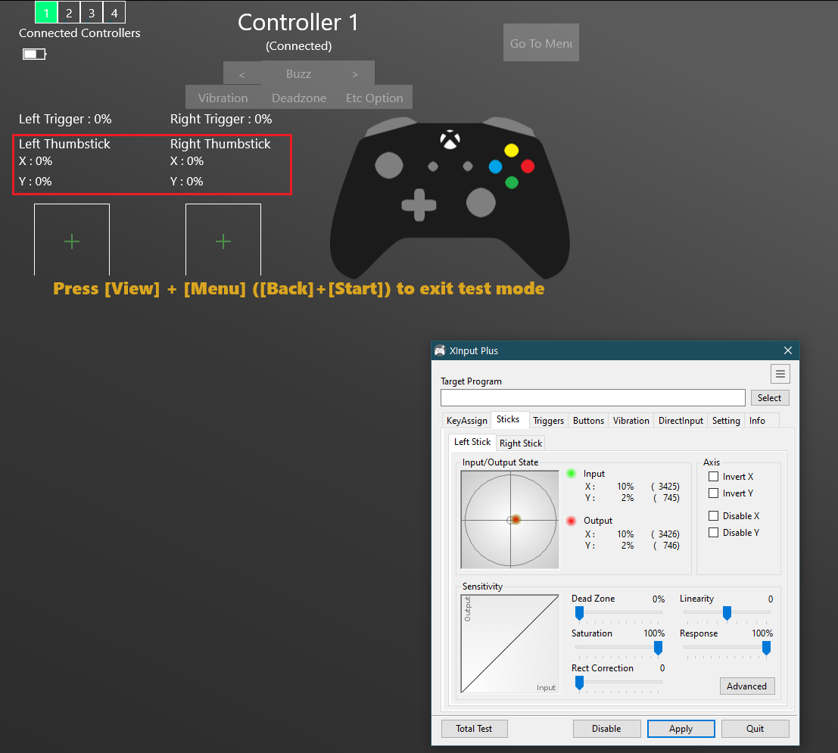Screen dimensions: 838x753
Task: Open the Vibration tab in XInput Plus
Action: pyautogui.click(x=631, y=421)
